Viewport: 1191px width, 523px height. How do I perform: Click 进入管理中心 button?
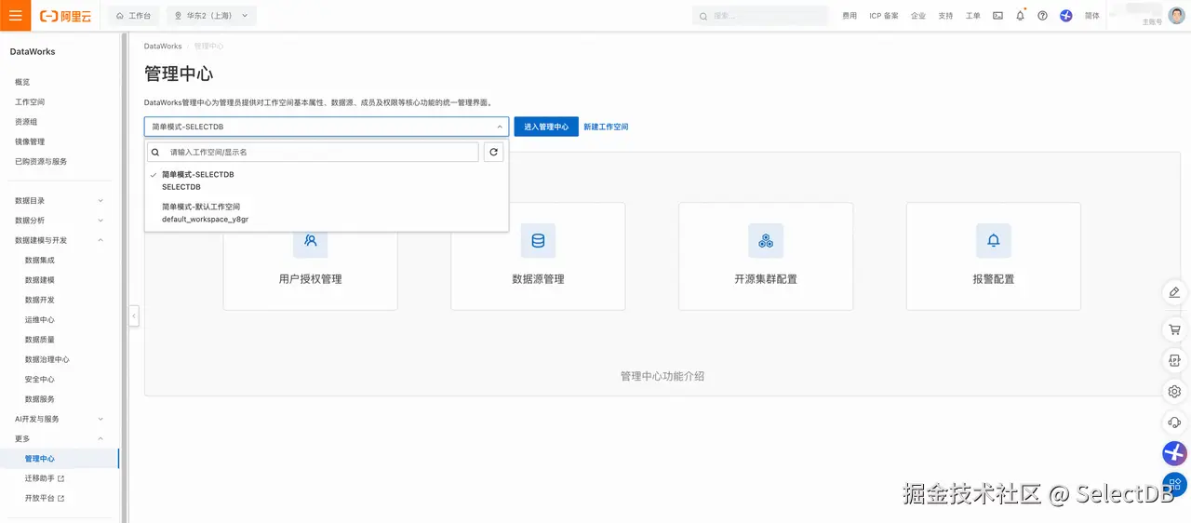[x=546, y=127]
